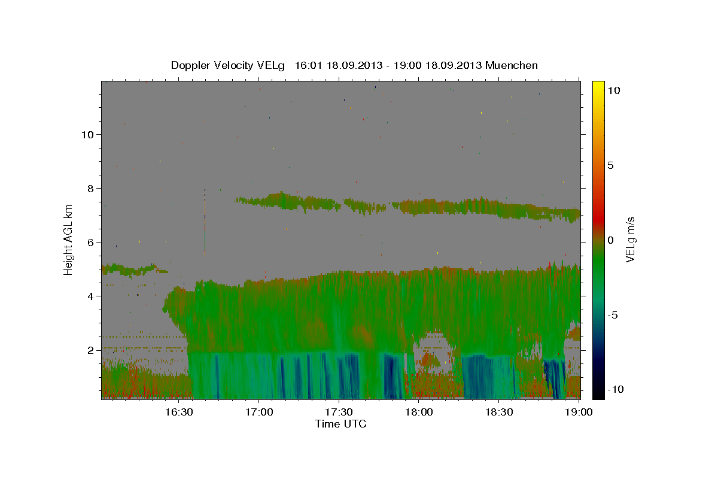Click the small cloud patch at 5 km near 16:15
This screenshot has width=718, height=479.
[x=133, y=269]
